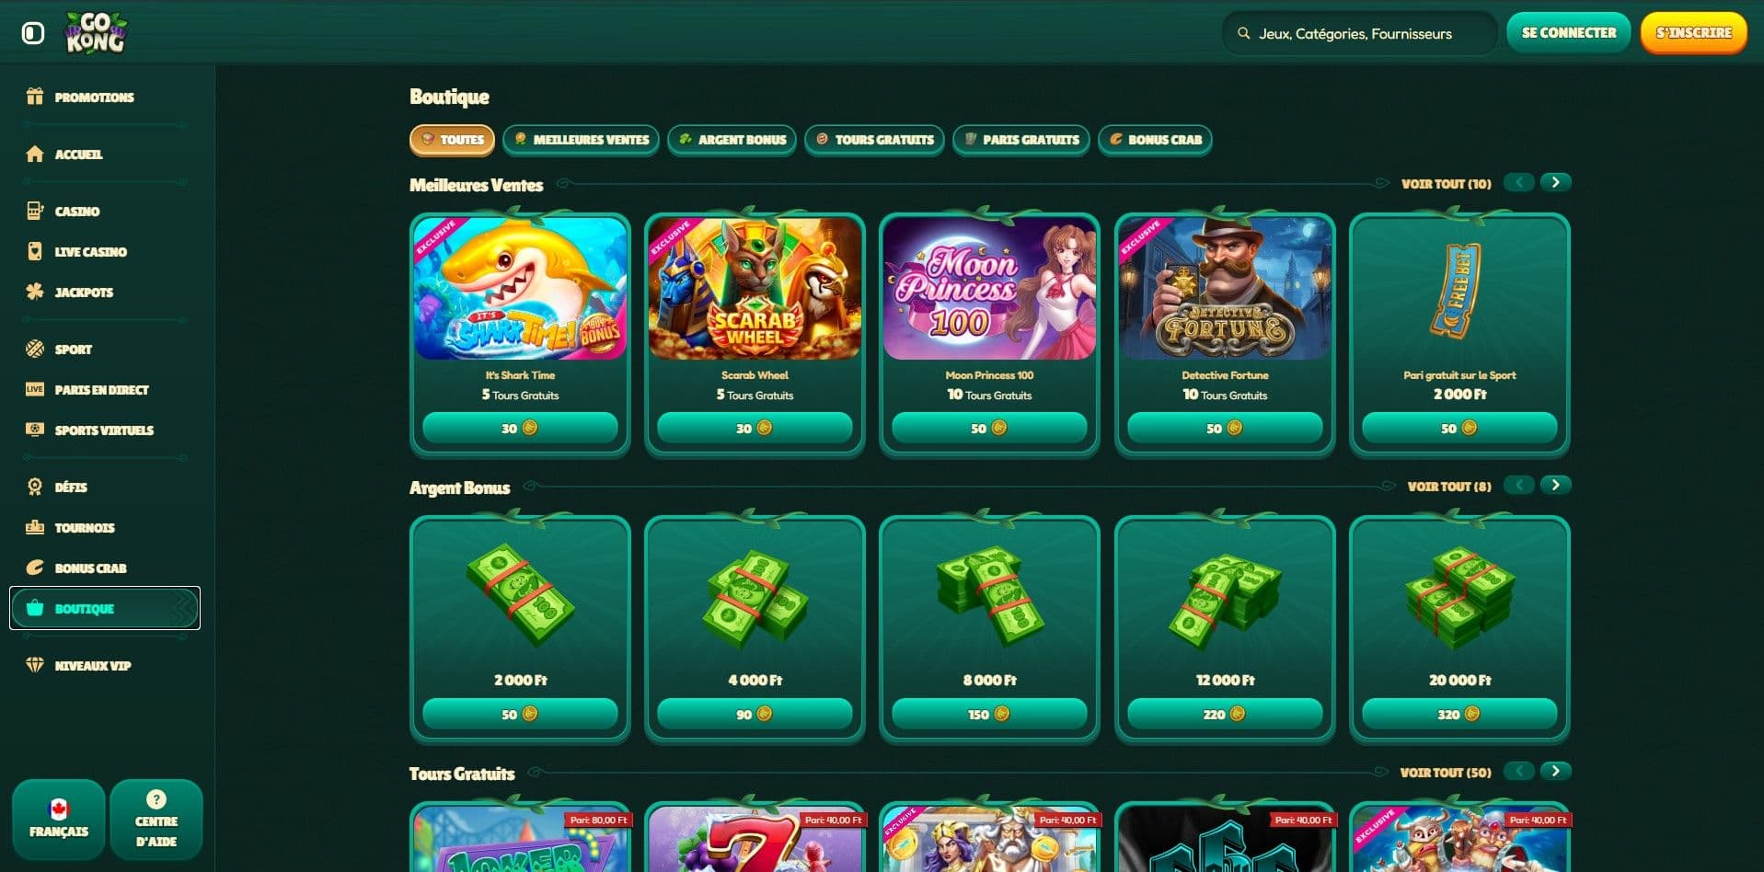Select the Meilleures Ventes filter tab
1764x872 pixels.
point(582,140)
